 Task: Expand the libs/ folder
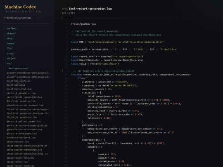pyautogui.click(x=9, y=48)
